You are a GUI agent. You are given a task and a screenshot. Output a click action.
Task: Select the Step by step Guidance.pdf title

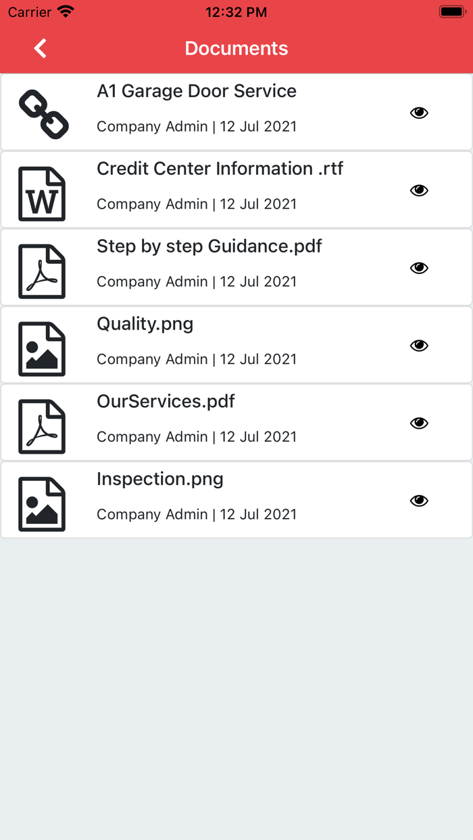[x=209, y=246]
